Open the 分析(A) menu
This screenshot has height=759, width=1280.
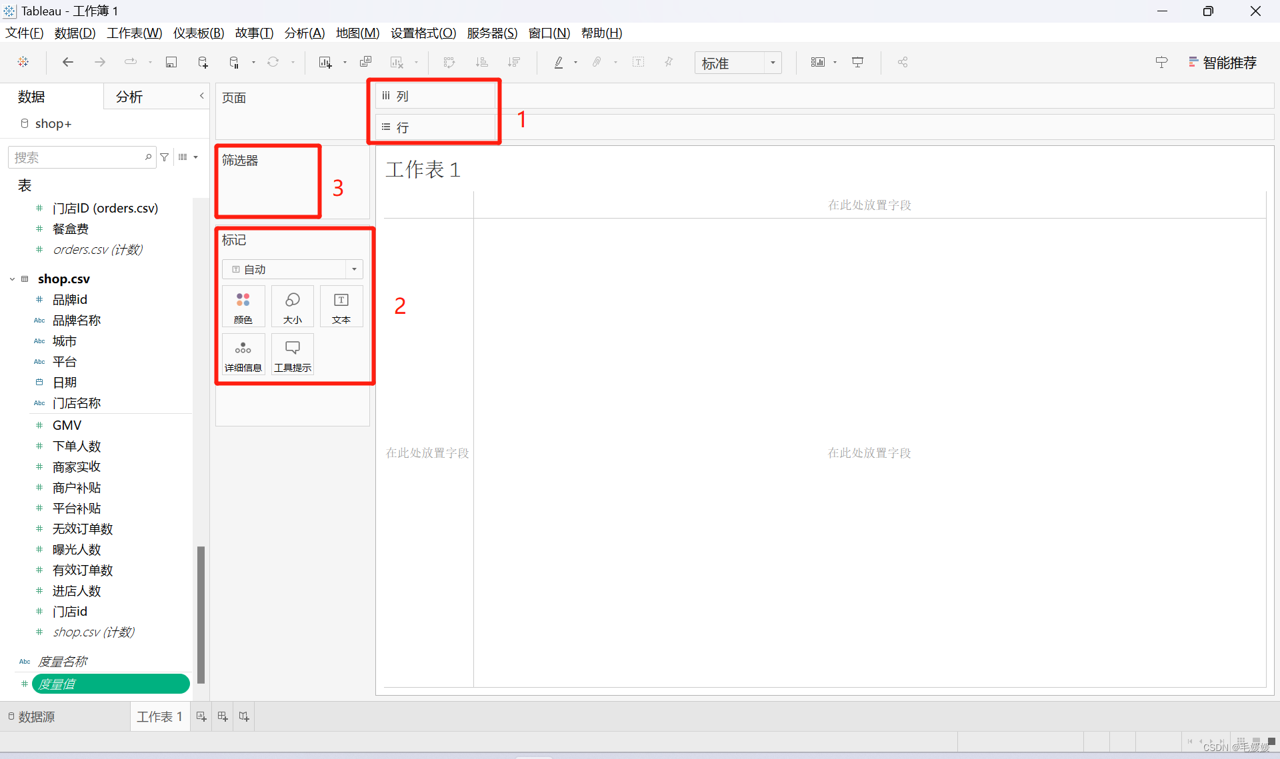point(304,33)
